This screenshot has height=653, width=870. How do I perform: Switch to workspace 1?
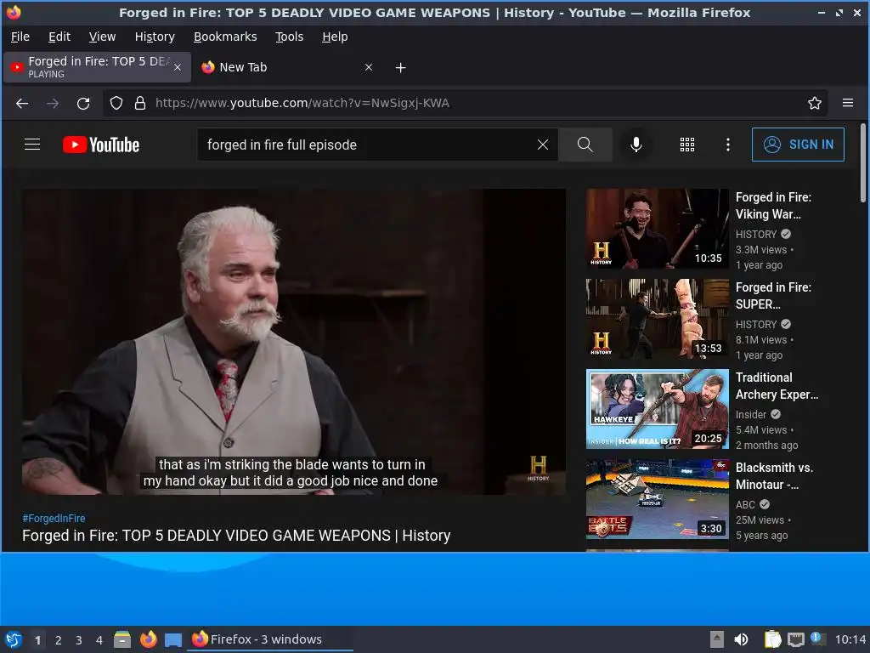tap(37, 640)
